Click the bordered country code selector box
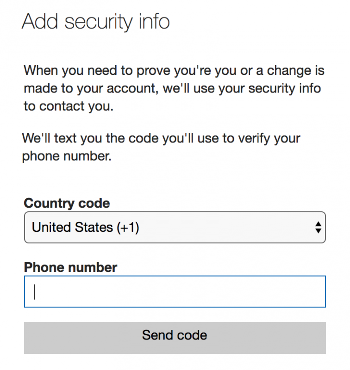 [x=175, y=227]
